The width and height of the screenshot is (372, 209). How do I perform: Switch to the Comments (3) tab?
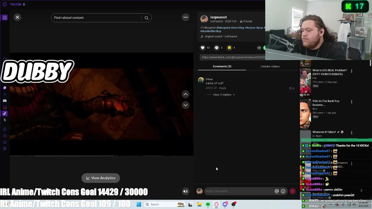click(x=222, y=66)
